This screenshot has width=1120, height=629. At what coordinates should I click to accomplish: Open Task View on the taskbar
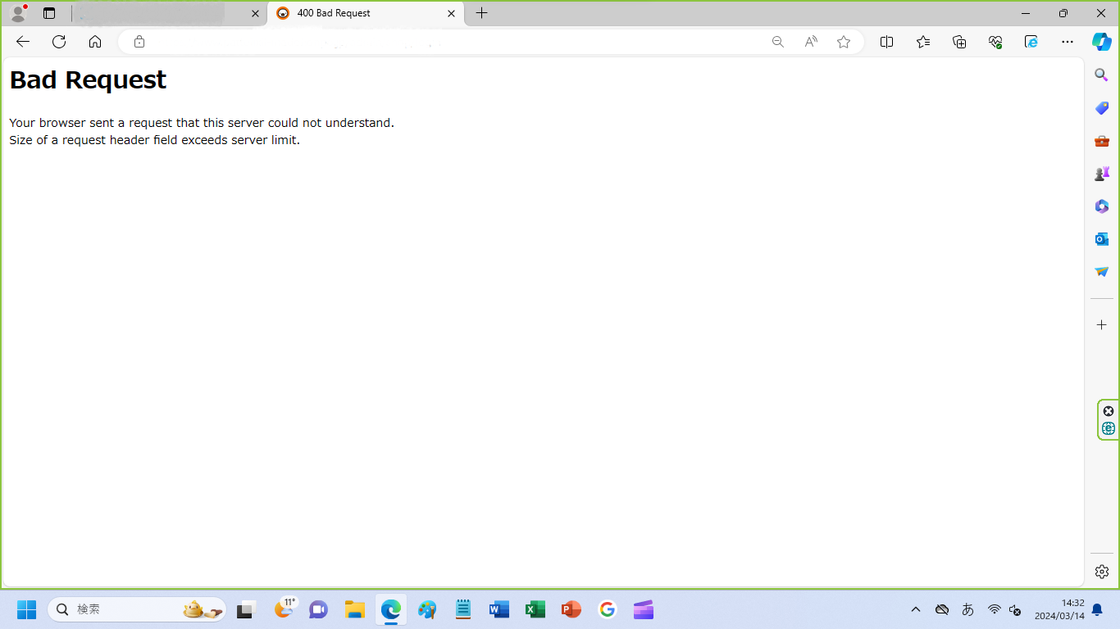[246, 609]
